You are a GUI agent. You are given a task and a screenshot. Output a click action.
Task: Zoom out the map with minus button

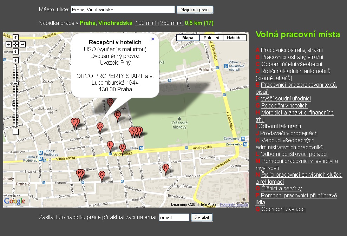pyautogui.click(x=15, y=132)
